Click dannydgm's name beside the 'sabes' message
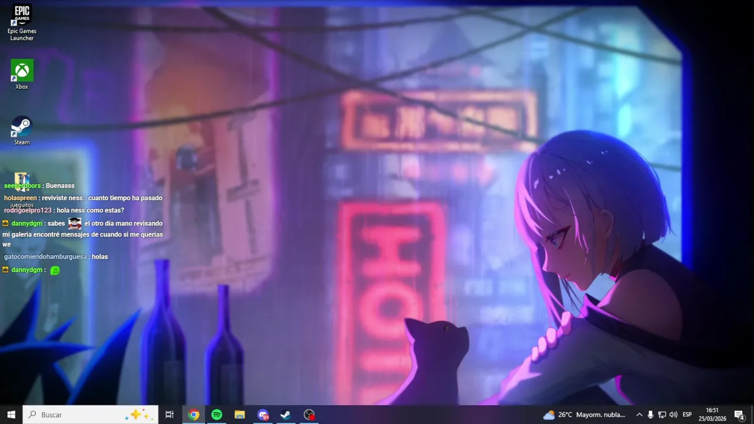This screenshot has height=424, width=754. coord(27,223)
